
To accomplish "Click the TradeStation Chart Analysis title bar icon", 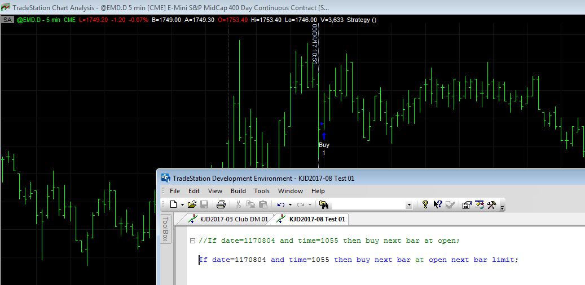I will pos(5,7).
